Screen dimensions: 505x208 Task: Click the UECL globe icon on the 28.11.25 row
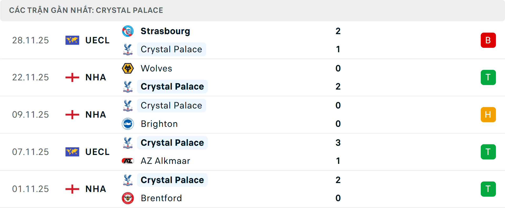(72, 40)
